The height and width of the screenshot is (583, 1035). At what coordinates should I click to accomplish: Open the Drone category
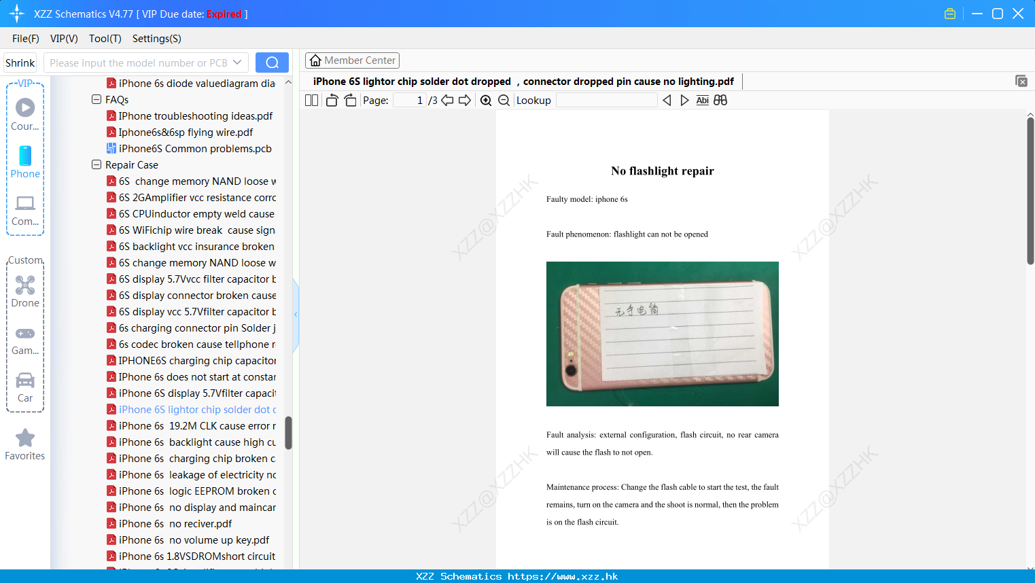[x=25, y=291]
